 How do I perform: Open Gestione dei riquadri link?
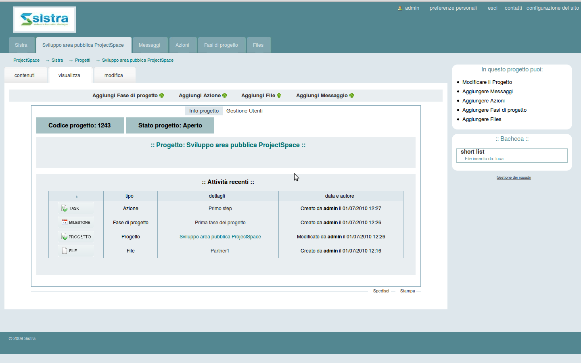[x=514, y=177]
